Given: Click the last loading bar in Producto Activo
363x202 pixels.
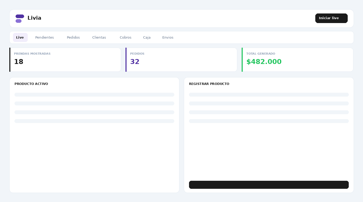Looking at the screenshot, I should (x=94, y=121).
